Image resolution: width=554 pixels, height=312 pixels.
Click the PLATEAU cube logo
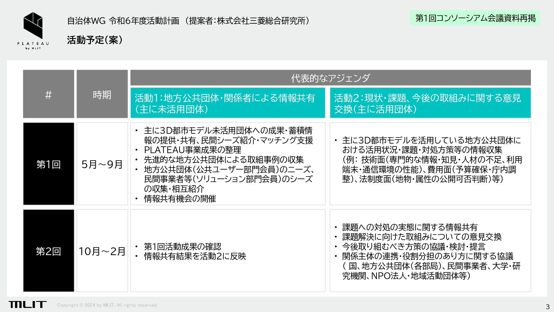coord(33,25)
